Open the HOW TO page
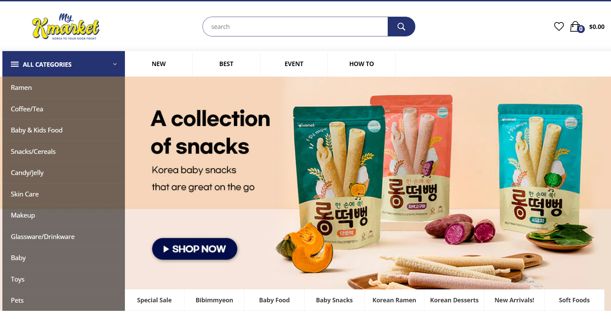 [x=361, y=64]
